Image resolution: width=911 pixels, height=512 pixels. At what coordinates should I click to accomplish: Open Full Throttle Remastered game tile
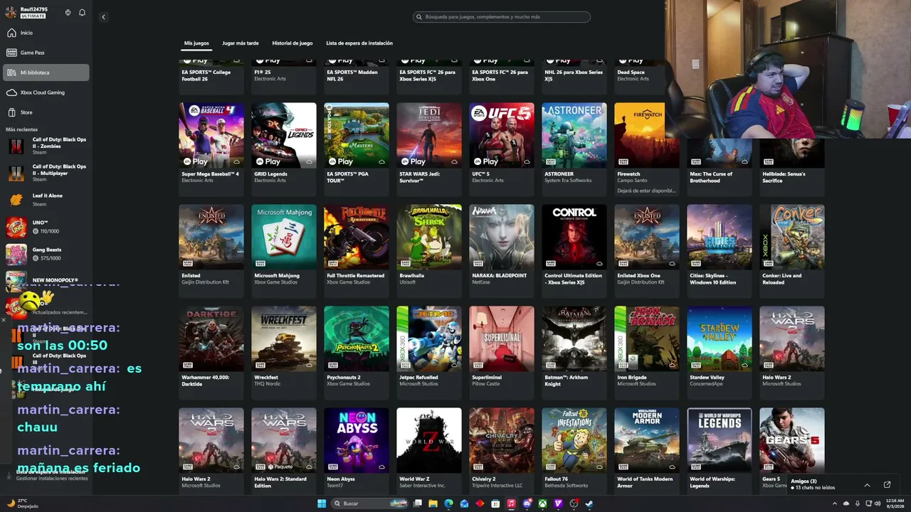point(357,251)
